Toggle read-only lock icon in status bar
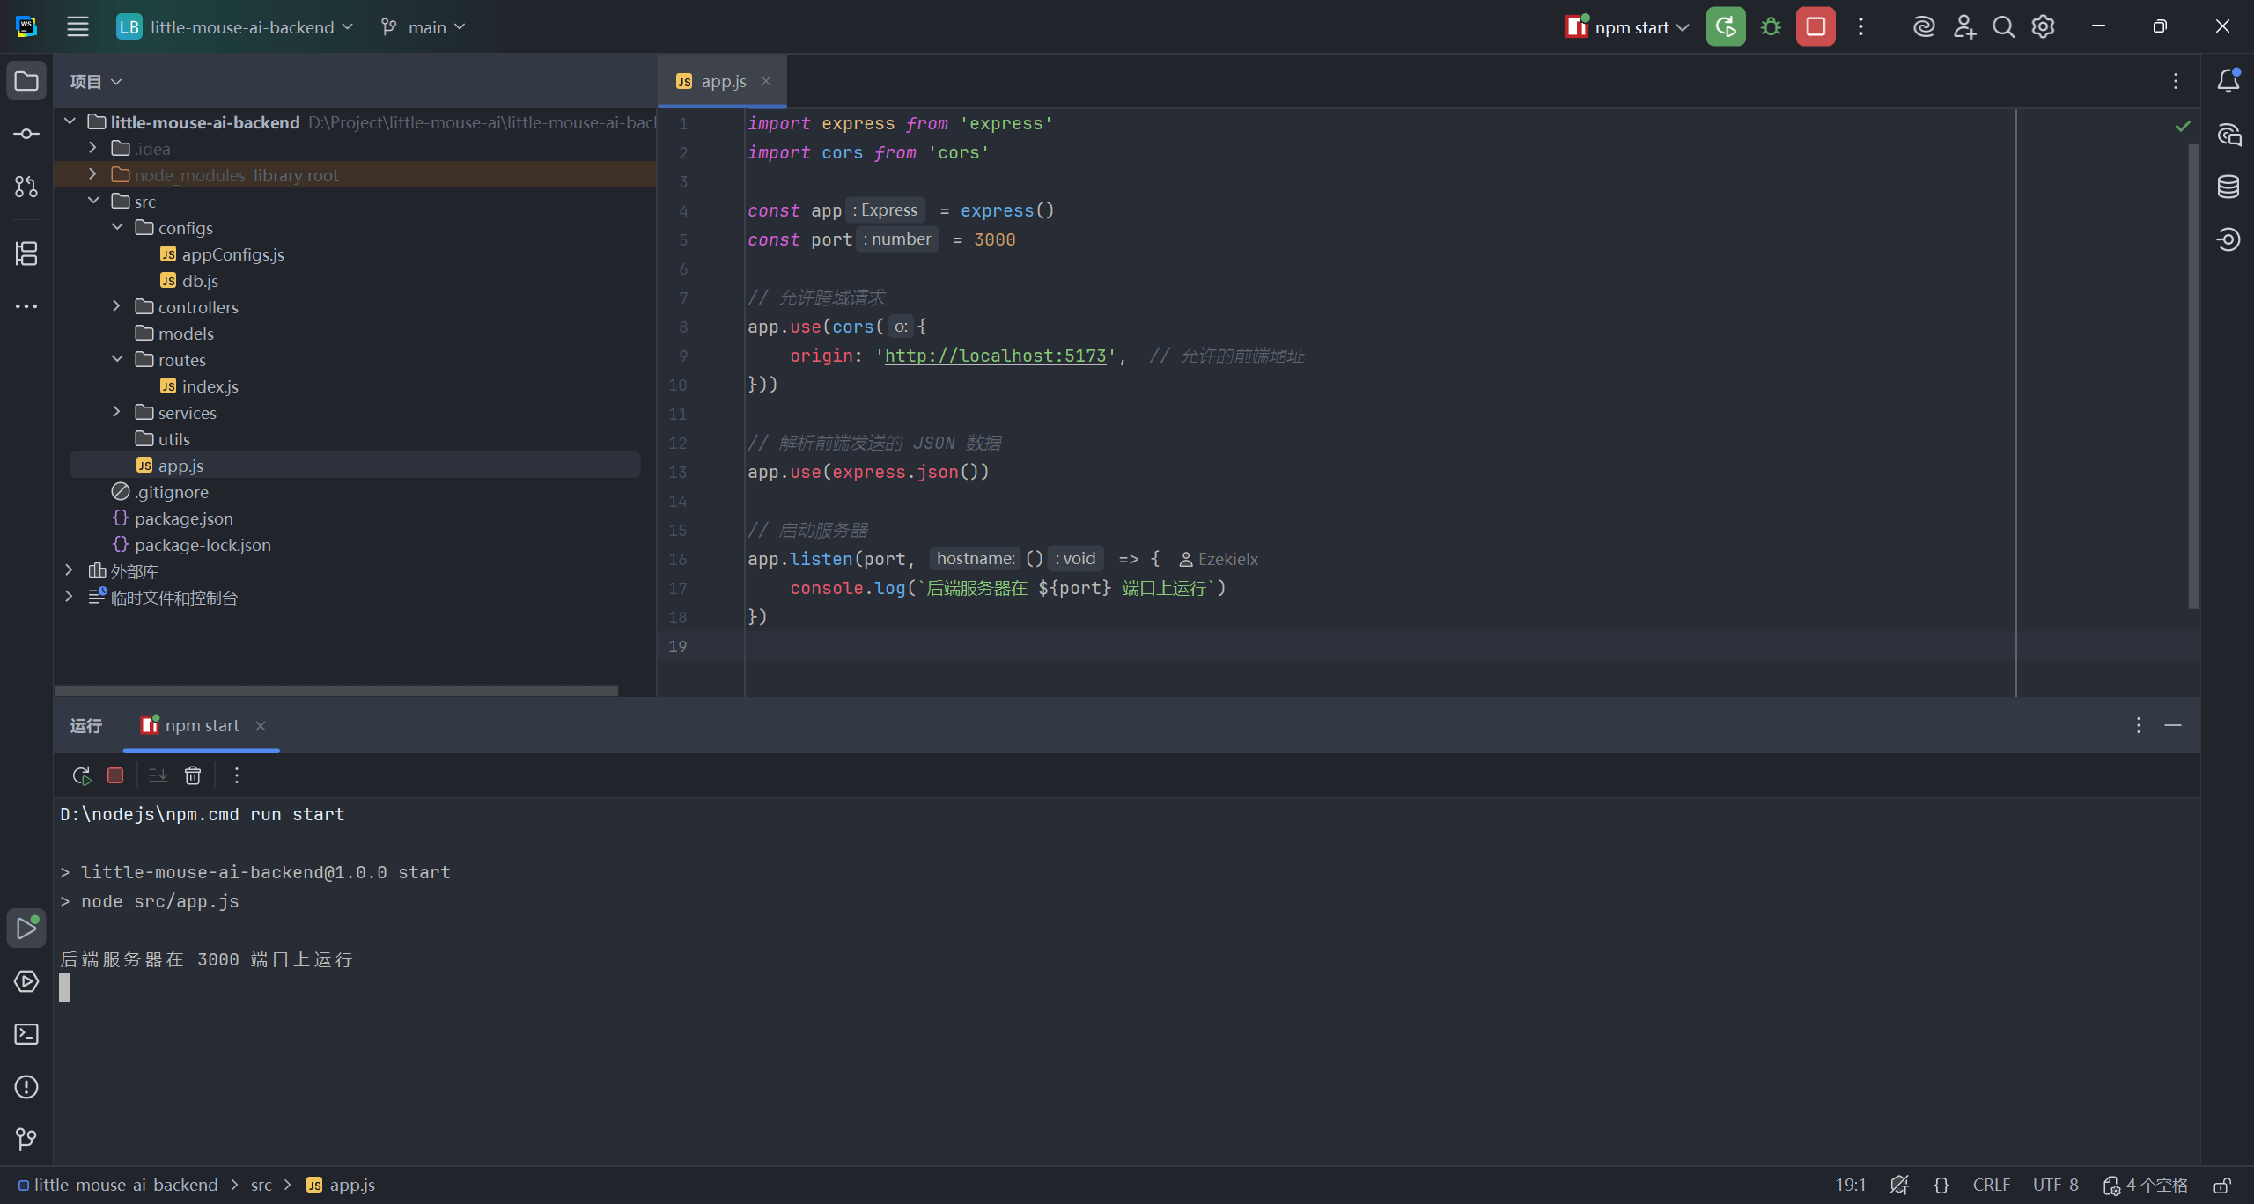The width and height of the screenshot is (2254, 1204). point(2222,1186)
